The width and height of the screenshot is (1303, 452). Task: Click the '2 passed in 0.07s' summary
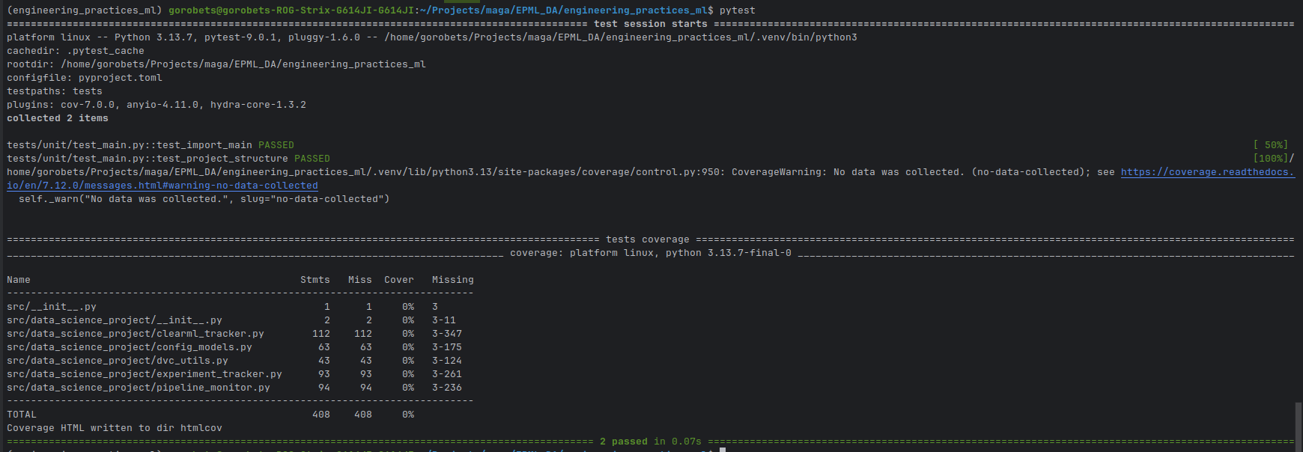650,442
